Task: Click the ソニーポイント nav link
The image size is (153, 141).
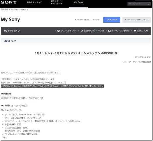Action: [68, 31]
